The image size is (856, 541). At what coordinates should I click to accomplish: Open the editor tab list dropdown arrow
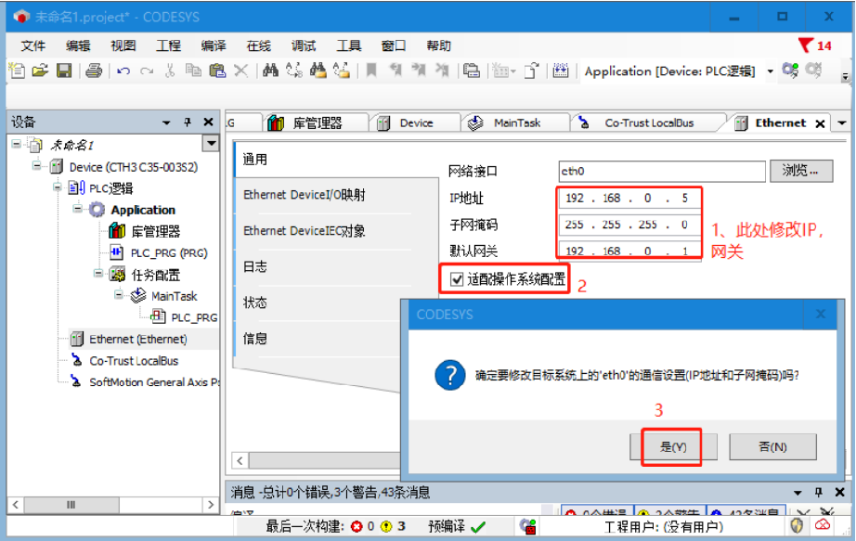[842, 123]
